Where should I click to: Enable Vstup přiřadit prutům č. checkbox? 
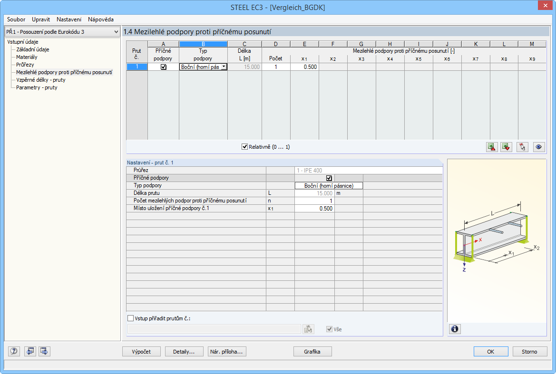coord(130,318)
